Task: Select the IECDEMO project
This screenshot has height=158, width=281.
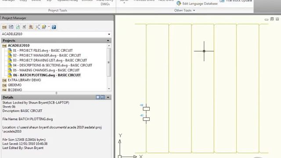Action: point(15,90)
